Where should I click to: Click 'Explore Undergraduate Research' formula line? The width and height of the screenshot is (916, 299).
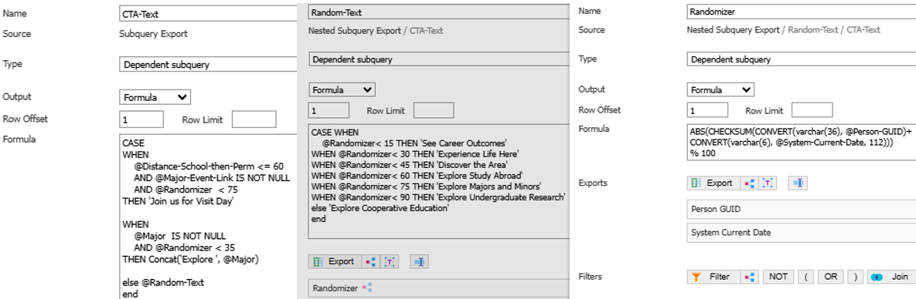point(438,197)
